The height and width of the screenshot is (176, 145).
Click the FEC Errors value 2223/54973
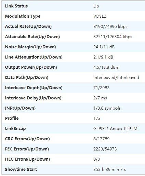(x=105, y=149)
